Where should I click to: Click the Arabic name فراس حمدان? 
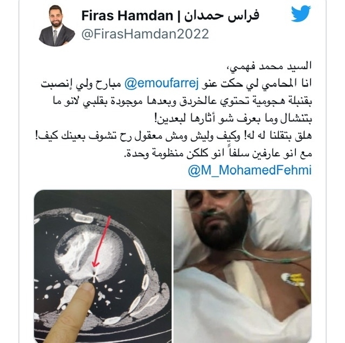(222, 16)
